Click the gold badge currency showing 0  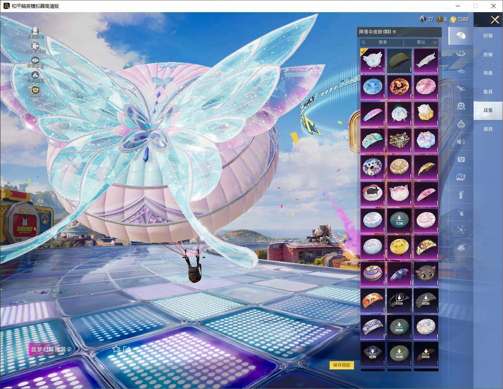440,19
